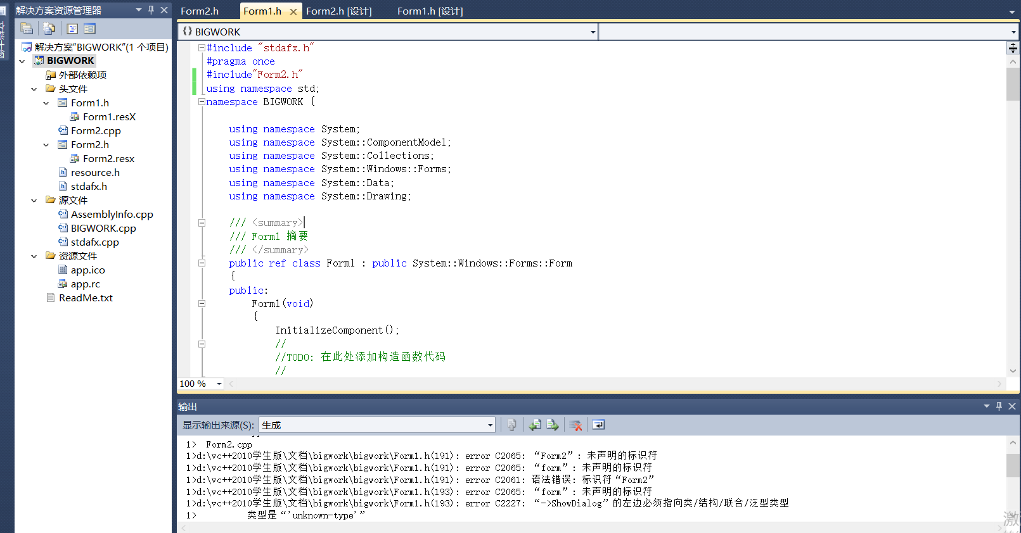Collapse the 头文件 folder
1021x533 pixels.
[x=34, y=89]
